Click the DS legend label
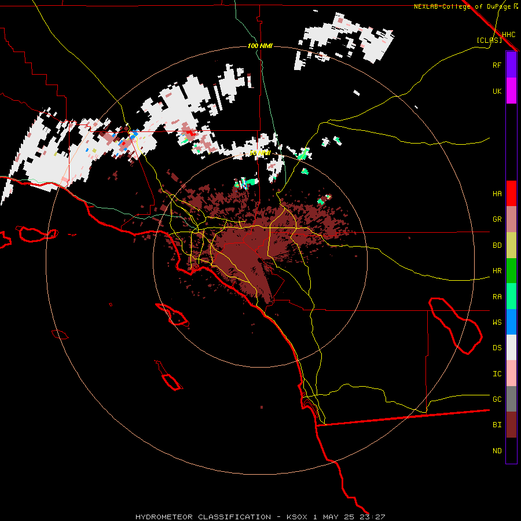 [x=497, y=348]
